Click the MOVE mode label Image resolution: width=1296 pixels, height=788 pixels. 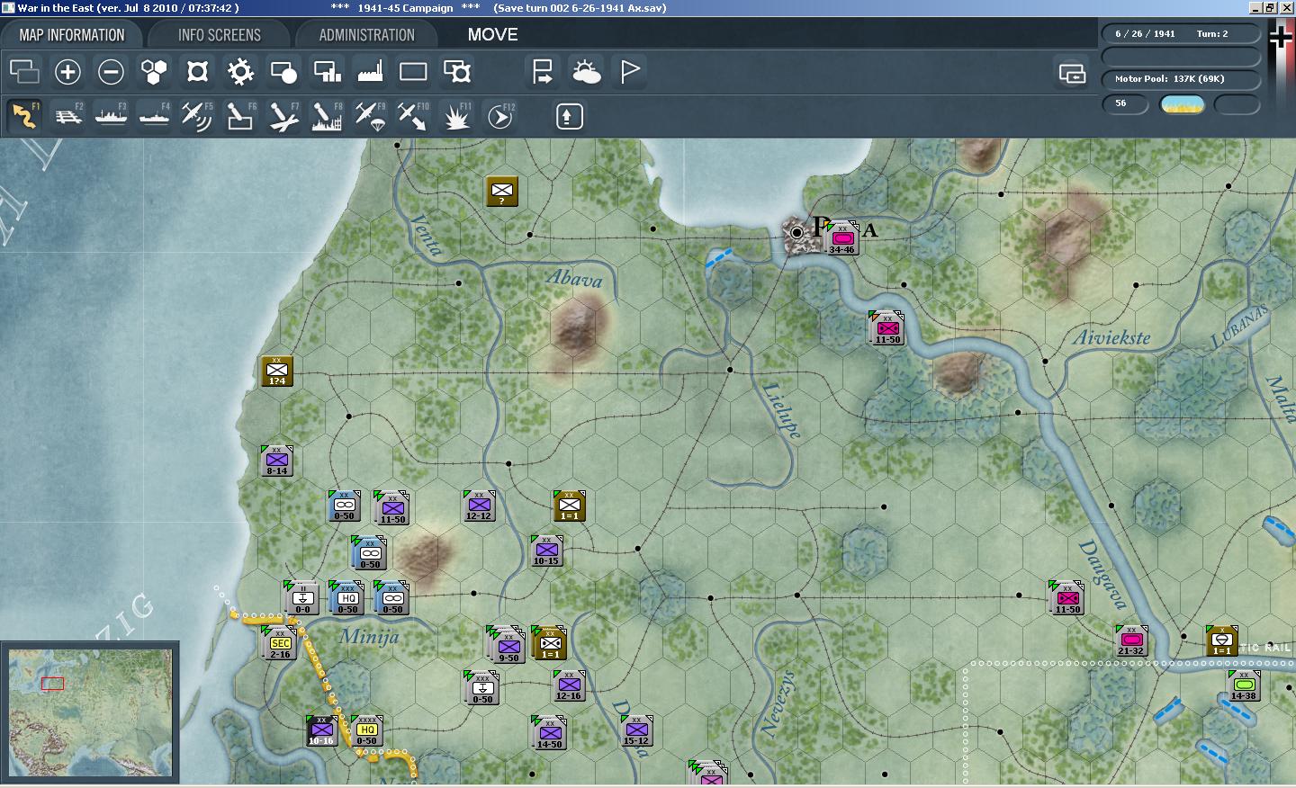click(492, 34)
